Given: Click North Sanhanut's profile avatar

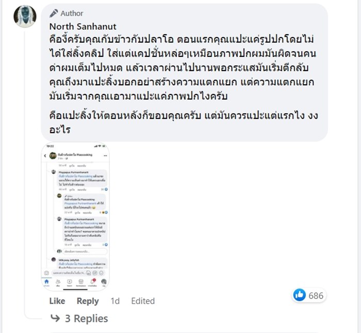Looking at the screenshot, I should coord(25,17).
